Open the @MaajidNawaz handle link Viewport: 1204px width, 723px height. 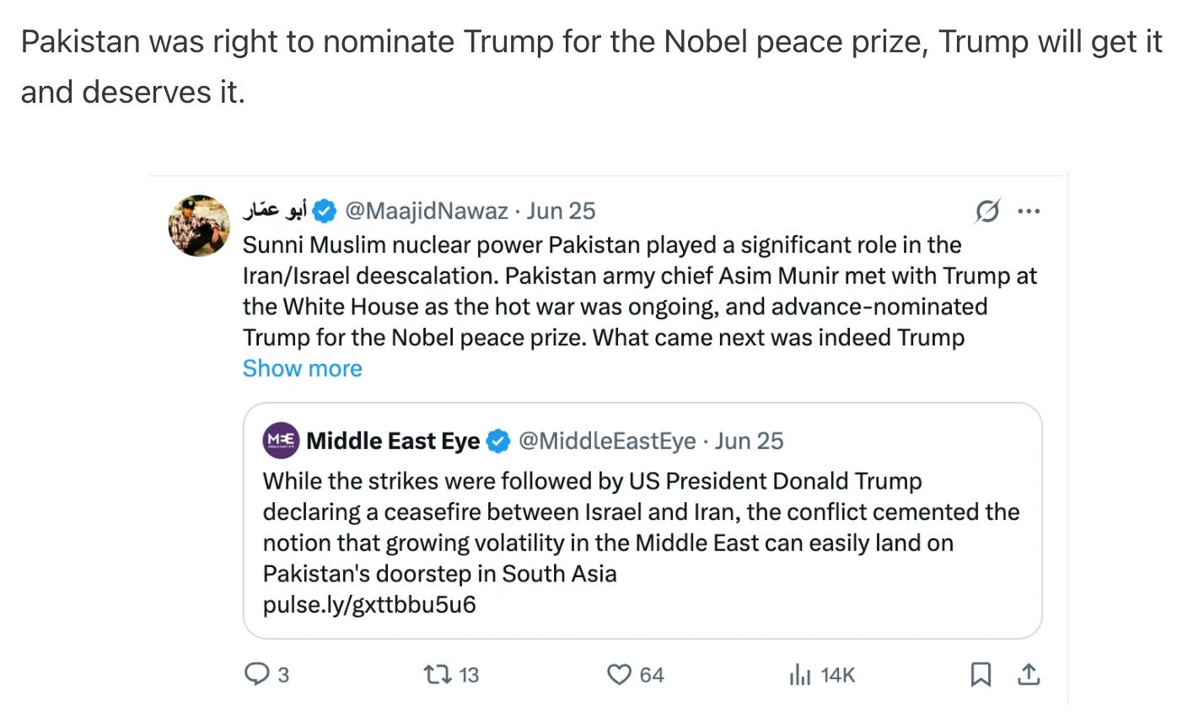(x=427, y=211)
